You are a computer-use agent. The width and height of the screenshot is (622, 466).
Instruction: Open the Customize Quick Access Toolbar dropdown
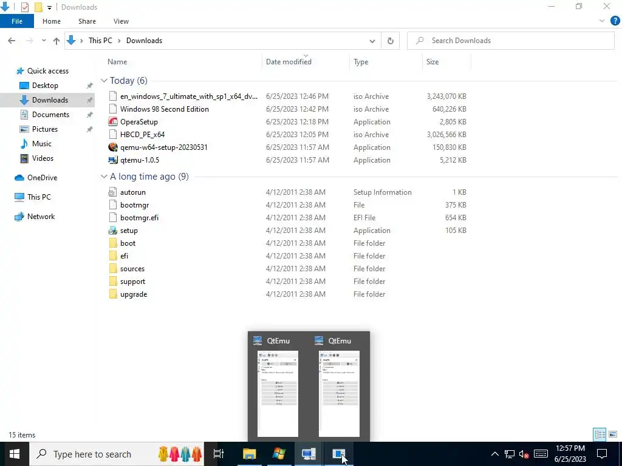pyautogui.click(x=49, y=7)
